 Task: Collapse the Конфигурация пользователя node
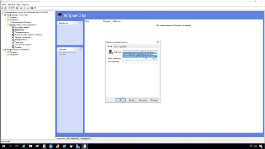click(x=2, y=50)
